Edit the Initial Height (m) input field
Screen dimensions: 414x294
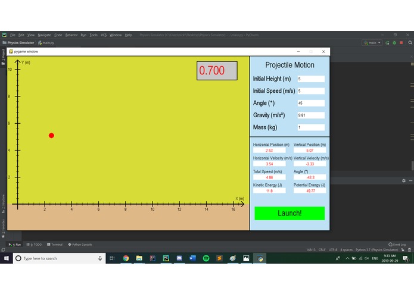(x=311, y=79)
